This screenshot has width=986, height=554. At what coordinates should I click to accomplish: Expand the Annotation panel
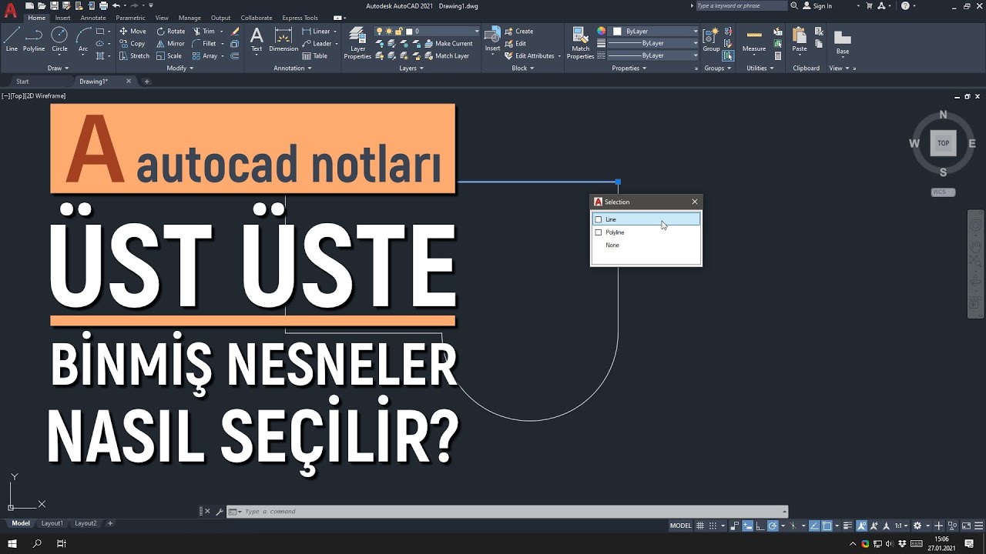[x=293, y=68]
